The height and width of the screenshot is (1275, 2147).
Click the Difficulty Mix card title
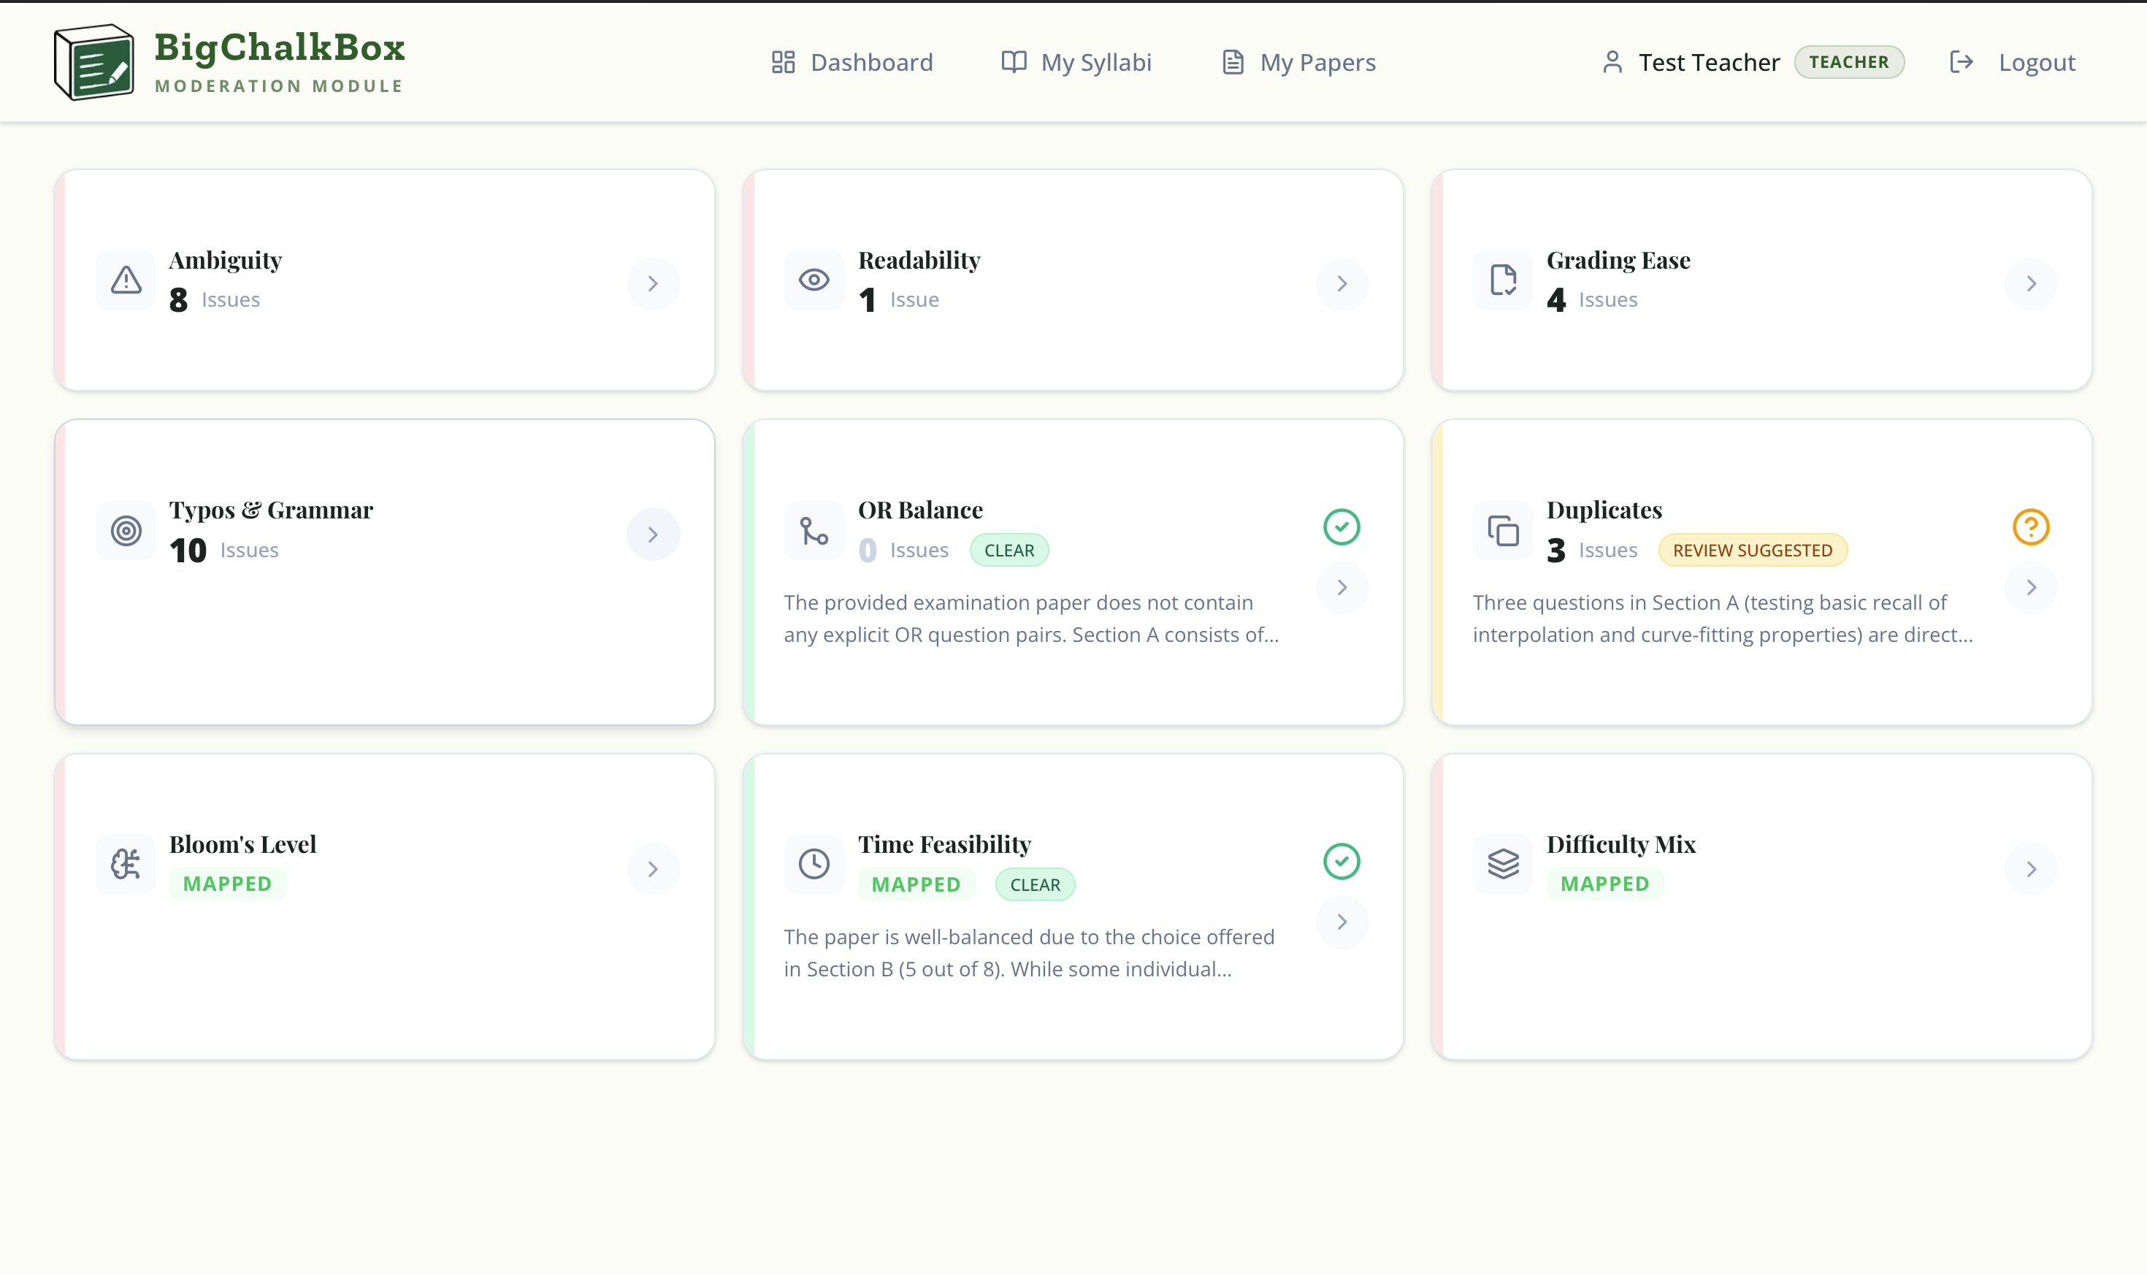pos(1620,843)
